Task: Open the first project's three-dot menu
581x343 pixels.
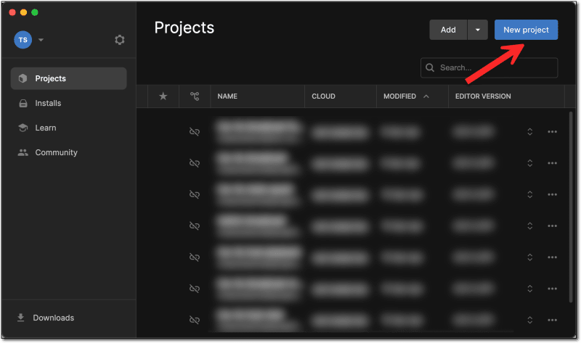Action: pos(552,131)
